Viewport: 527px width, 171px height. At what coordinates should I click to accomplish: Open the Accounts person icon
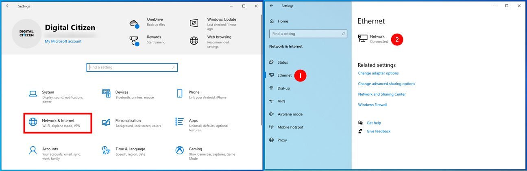33,150
